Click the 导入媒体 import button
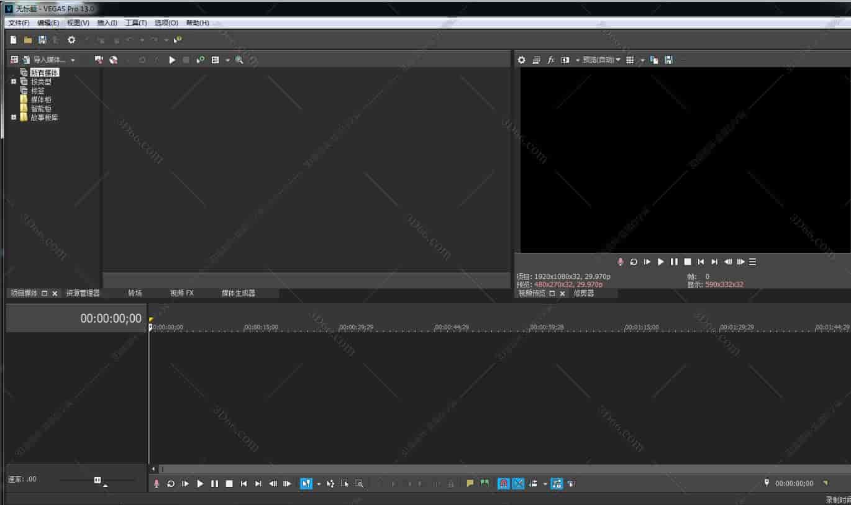The image size is (851, 505). coord(48,60)
